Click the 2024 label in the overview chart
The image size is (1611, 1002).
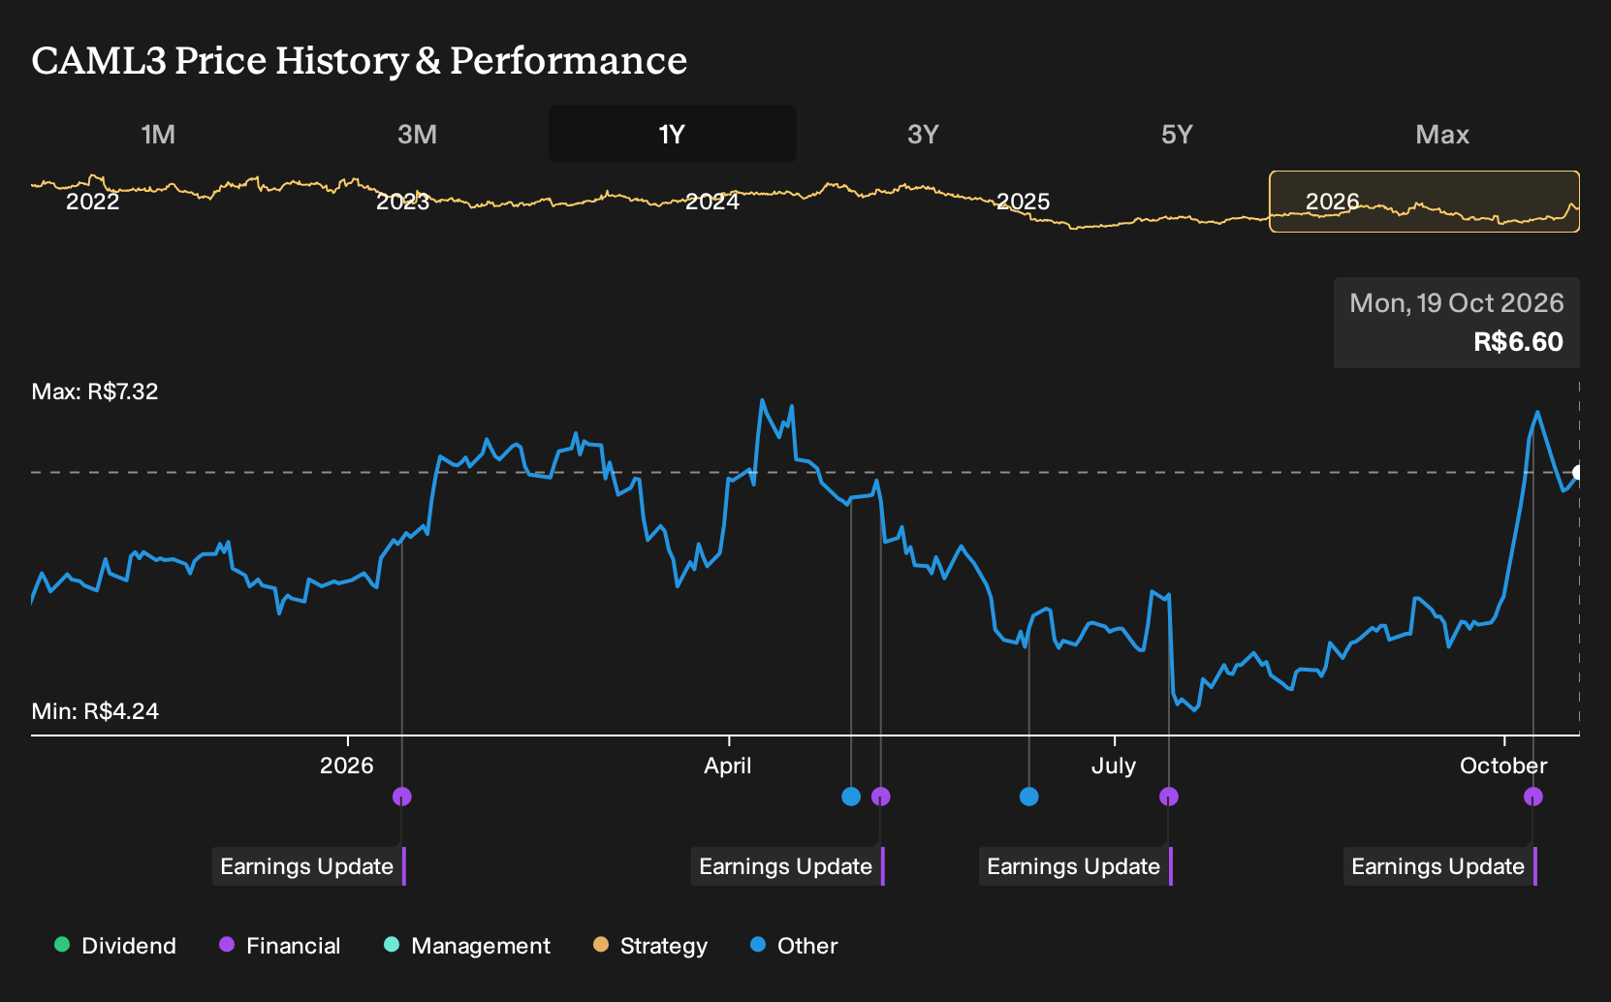pyautogui.click(x=712, y=202)
